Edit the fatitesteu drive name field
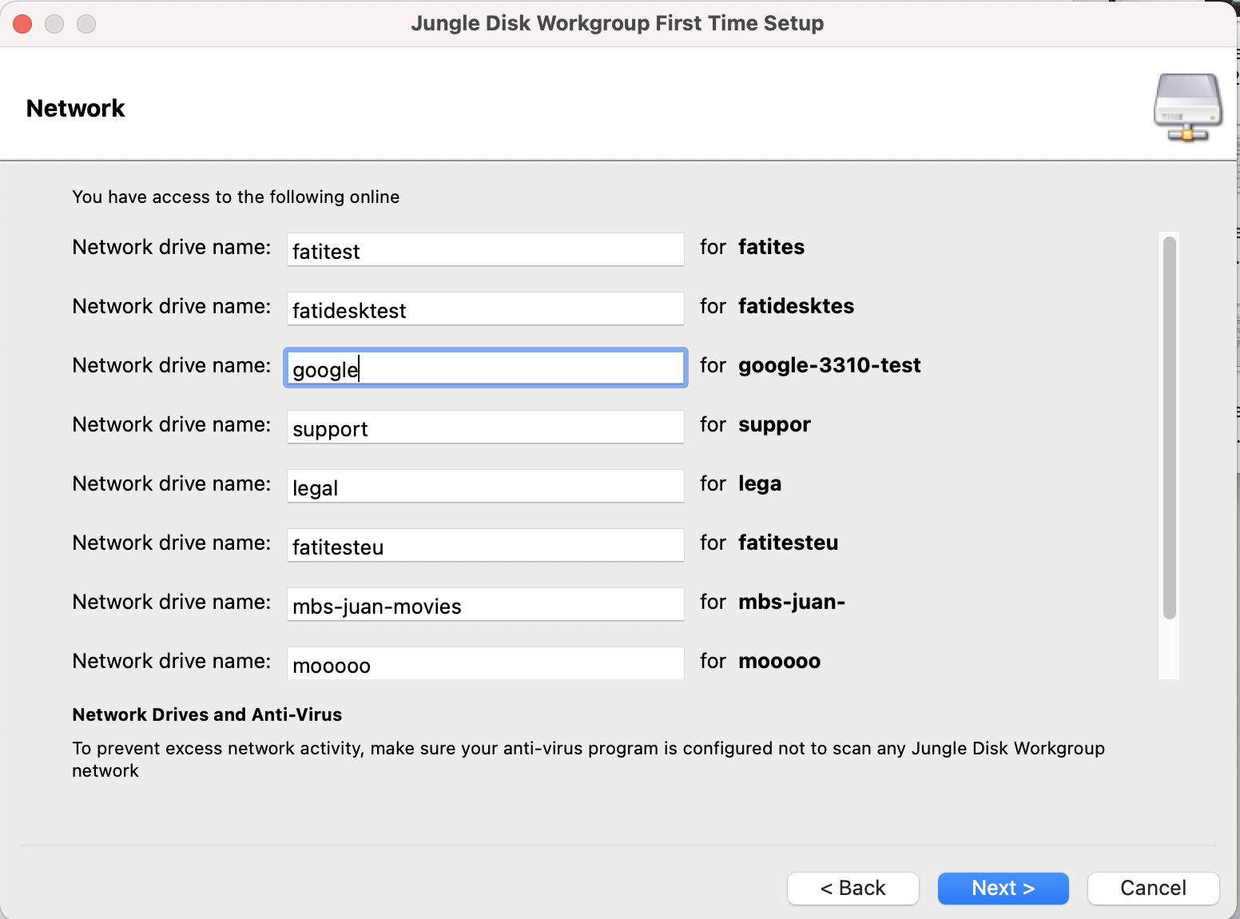Viewport: 1240px width, 919px height. [485, 545]
